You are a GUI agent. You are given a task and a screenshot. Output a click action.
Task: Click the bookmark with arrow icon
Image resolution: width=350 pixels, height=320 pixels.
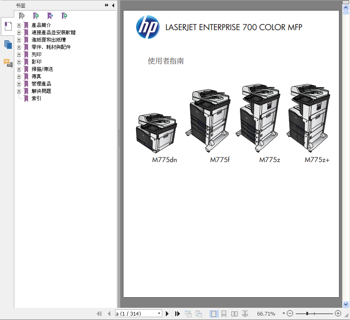50,16
